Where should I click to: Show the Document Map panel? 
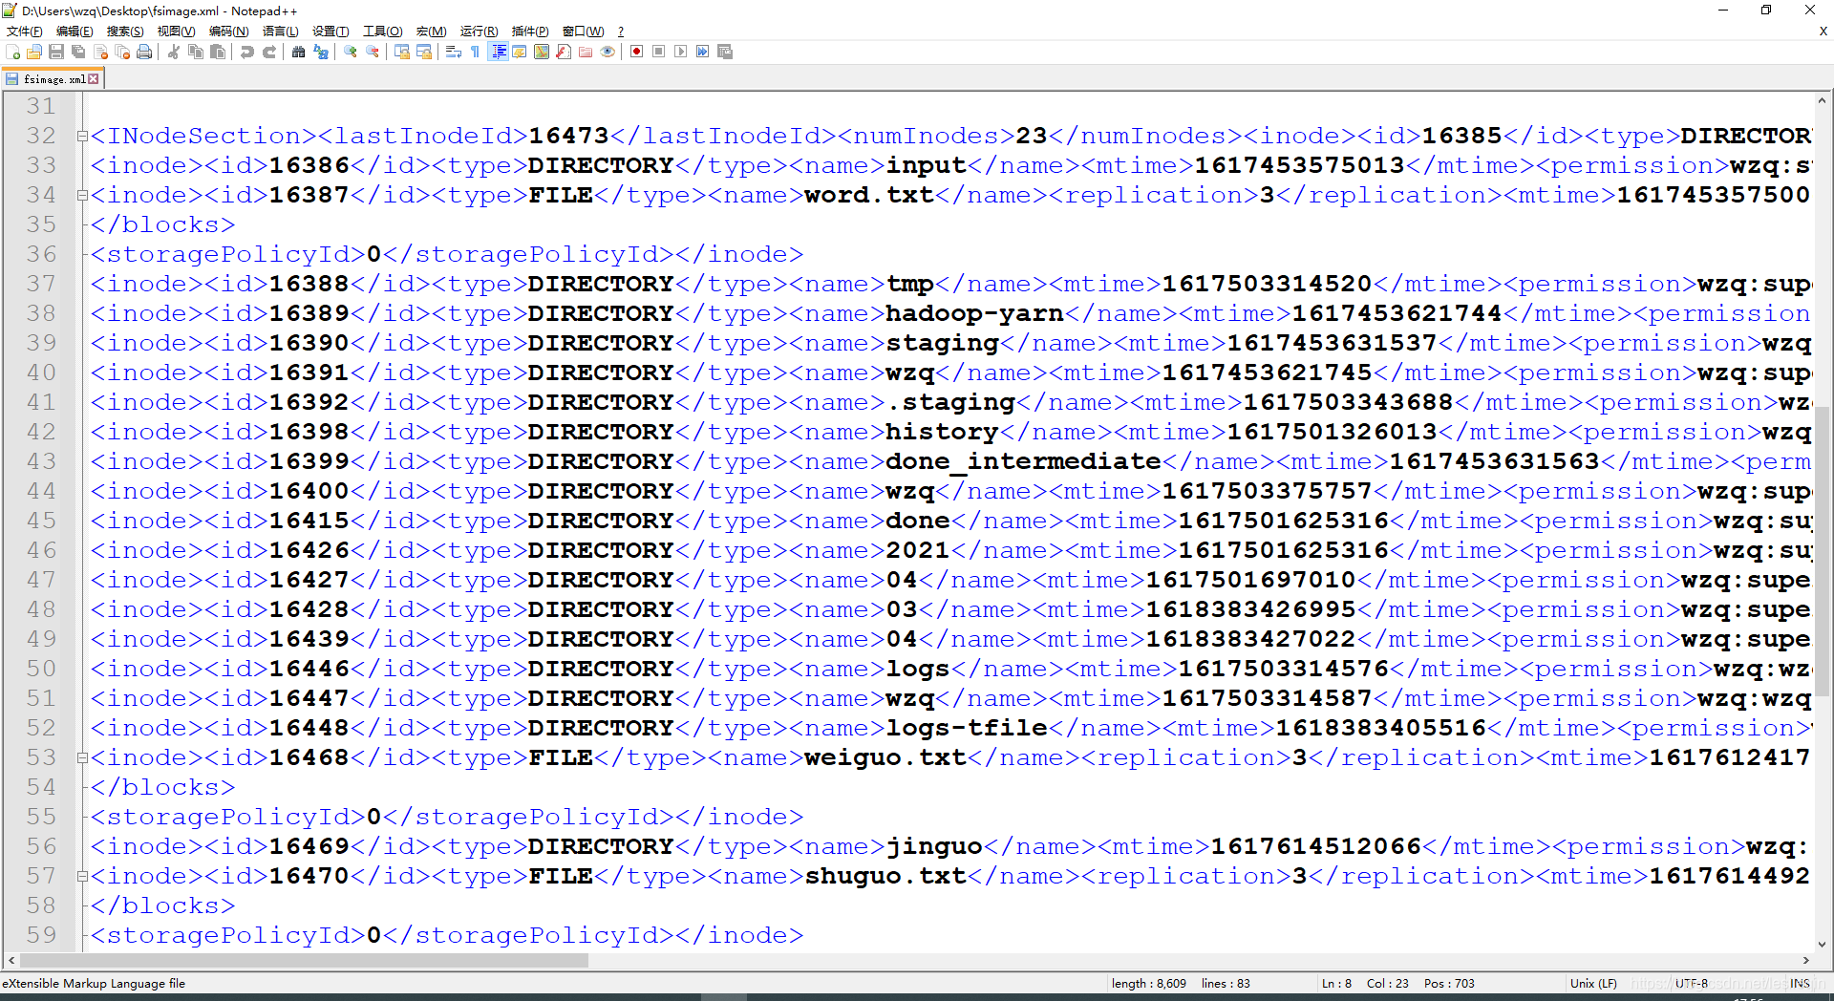[542, 52]
